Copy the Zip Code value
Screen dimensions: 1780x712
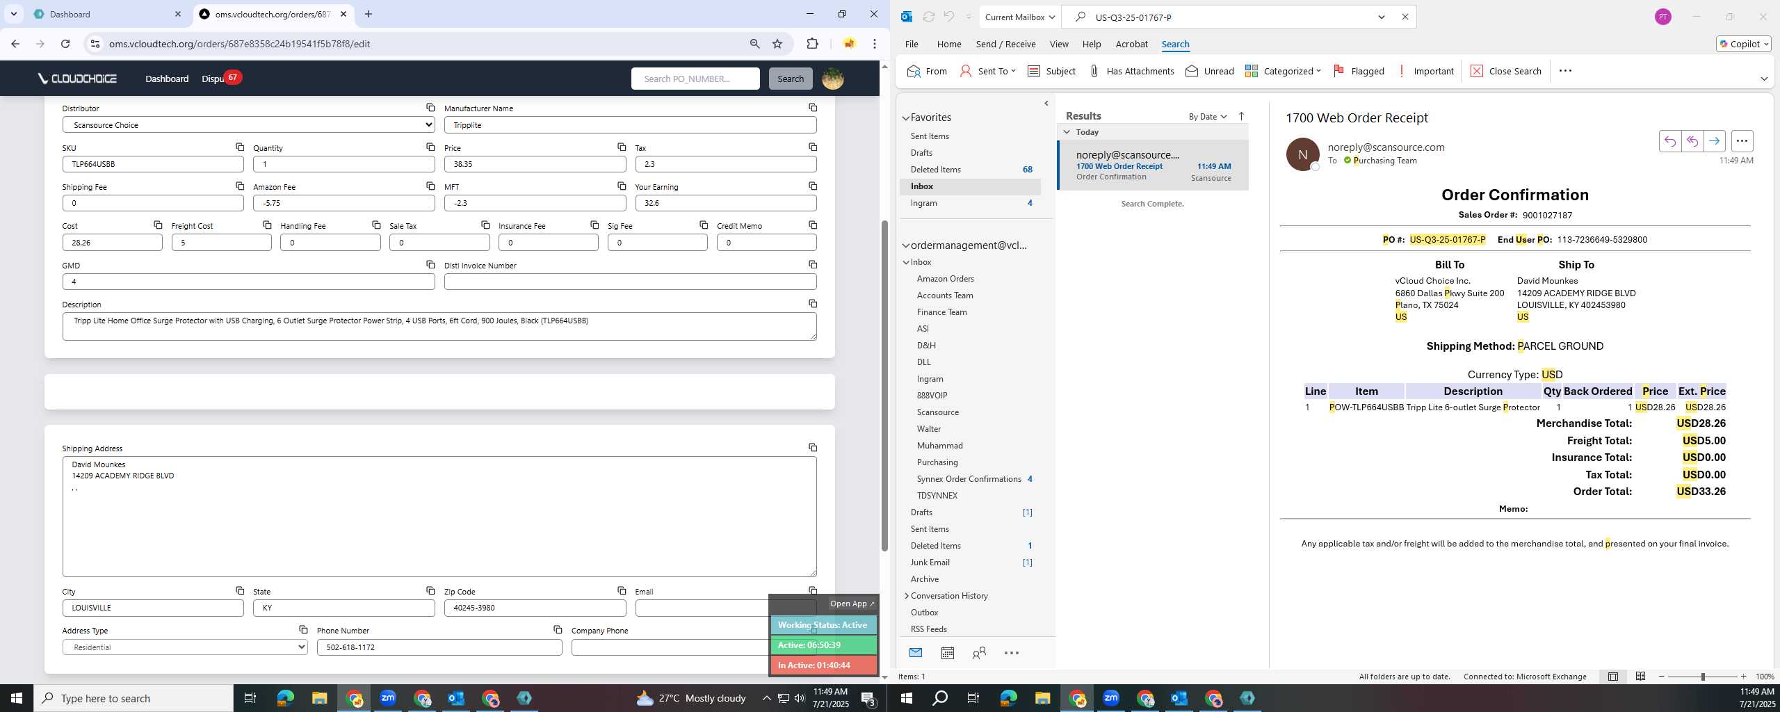(622, 590)
